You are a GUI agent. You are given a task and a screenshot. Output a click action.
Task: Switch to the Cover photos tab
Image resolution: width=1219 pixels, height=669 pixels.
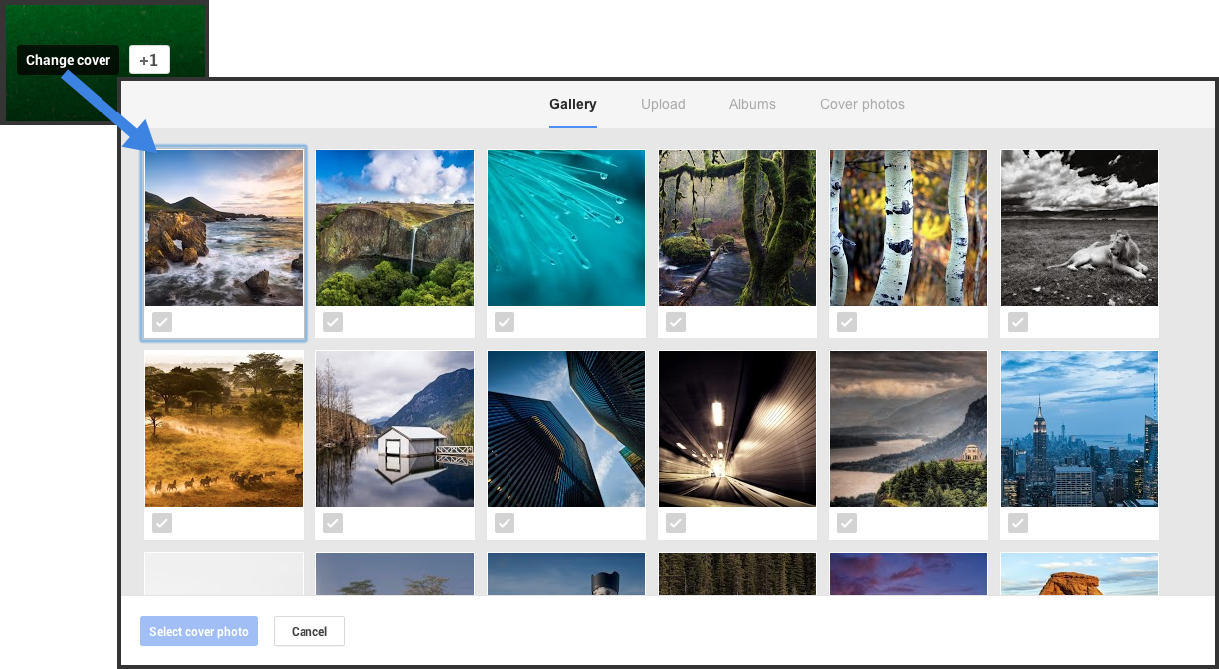(862, 104)
